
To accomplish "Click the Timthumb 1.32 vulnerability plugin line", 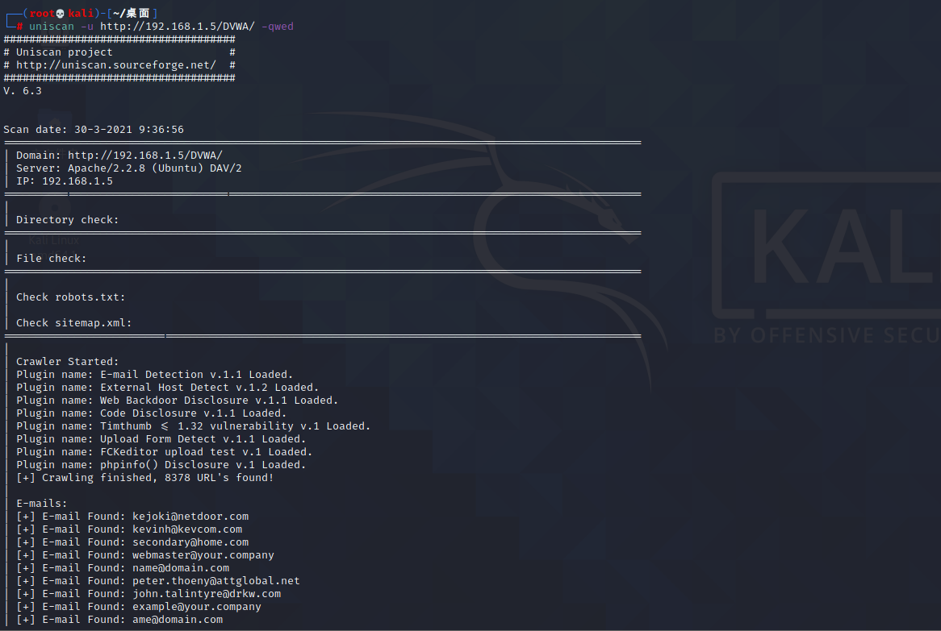I will (193, 426).
